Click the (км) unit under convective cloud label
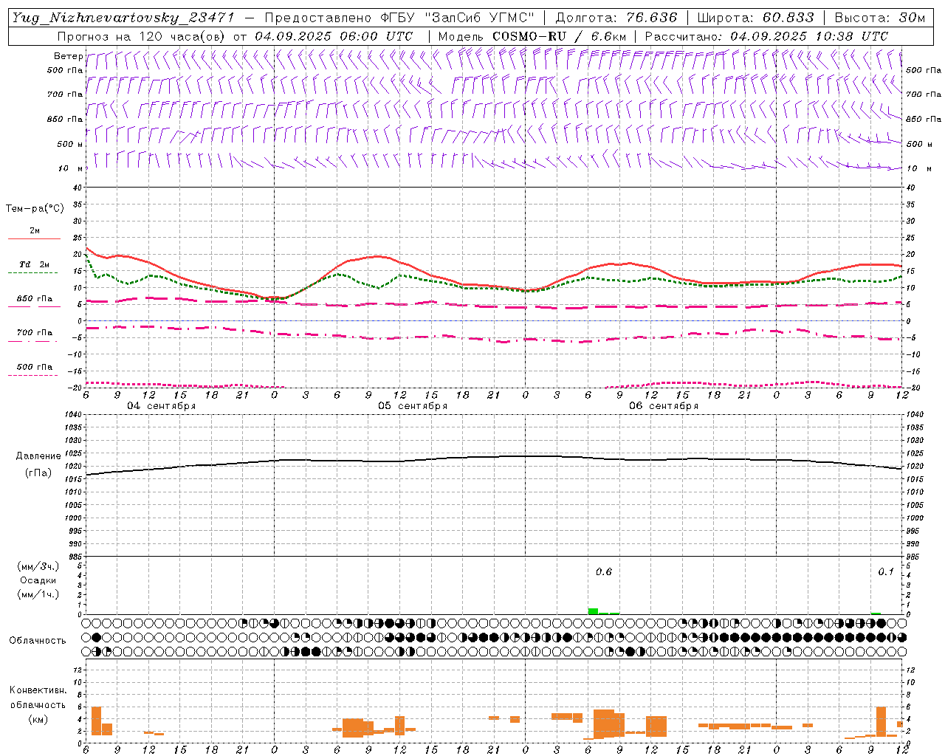 tap(38, 719)
